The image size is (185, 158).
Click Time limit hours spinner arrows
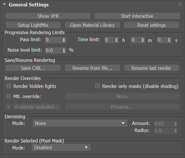click(x=116, y=40)
